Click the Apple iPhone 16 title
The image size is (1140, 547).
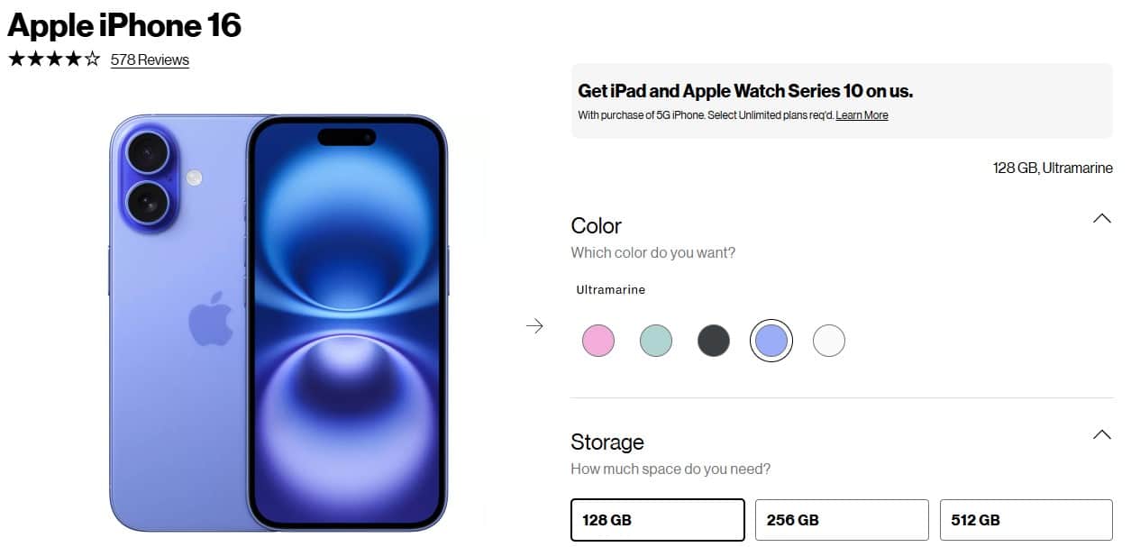tap(124, 25)
